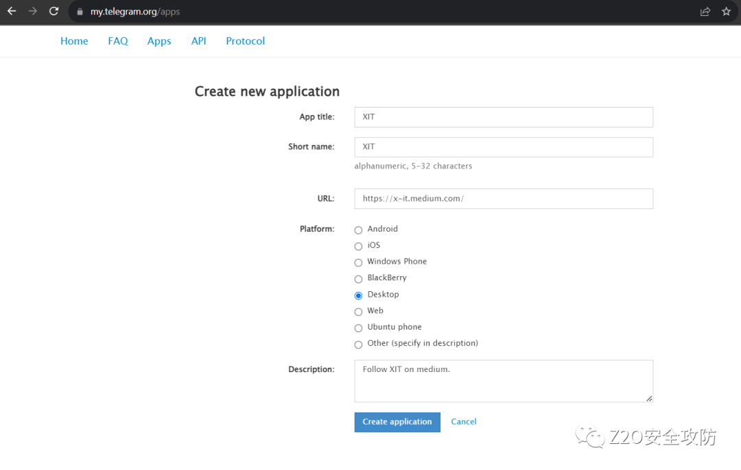Pick Windows Phone platform option
This screenshot has height=470, width=741.
tap(358, 262)
